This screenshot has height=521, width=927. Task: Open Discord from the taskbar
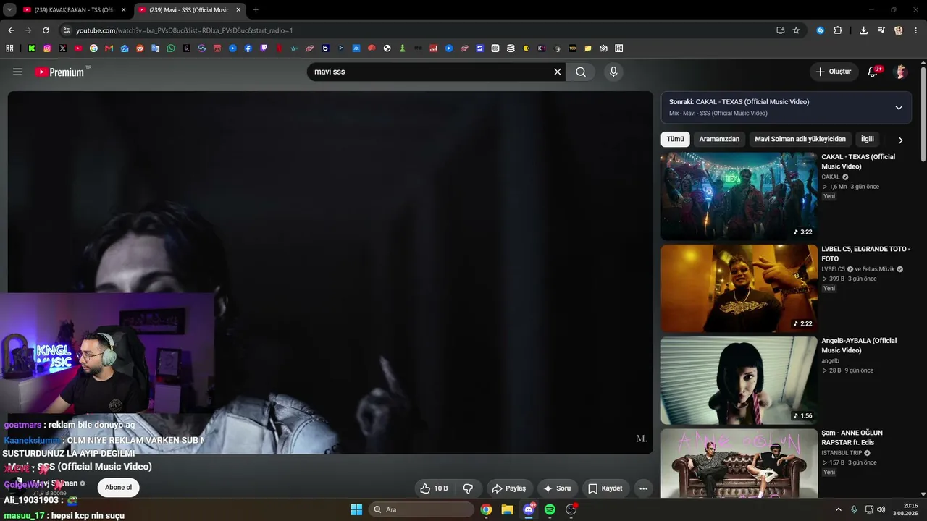(x=529, y=509)
